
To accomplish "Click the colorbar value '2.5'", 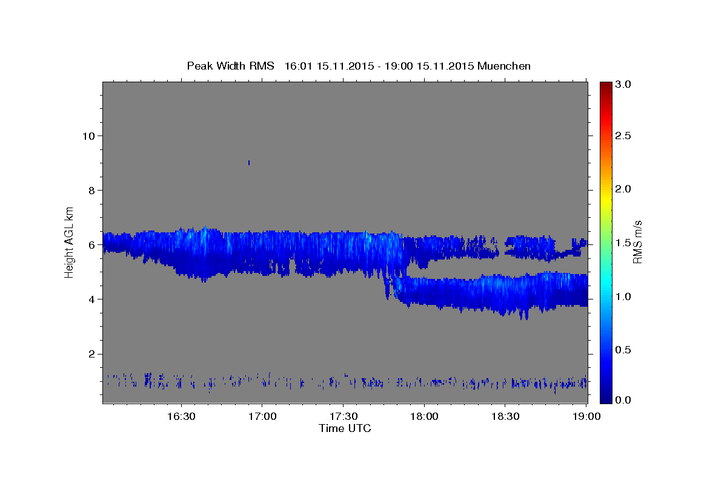I will [x=624, y=136].
